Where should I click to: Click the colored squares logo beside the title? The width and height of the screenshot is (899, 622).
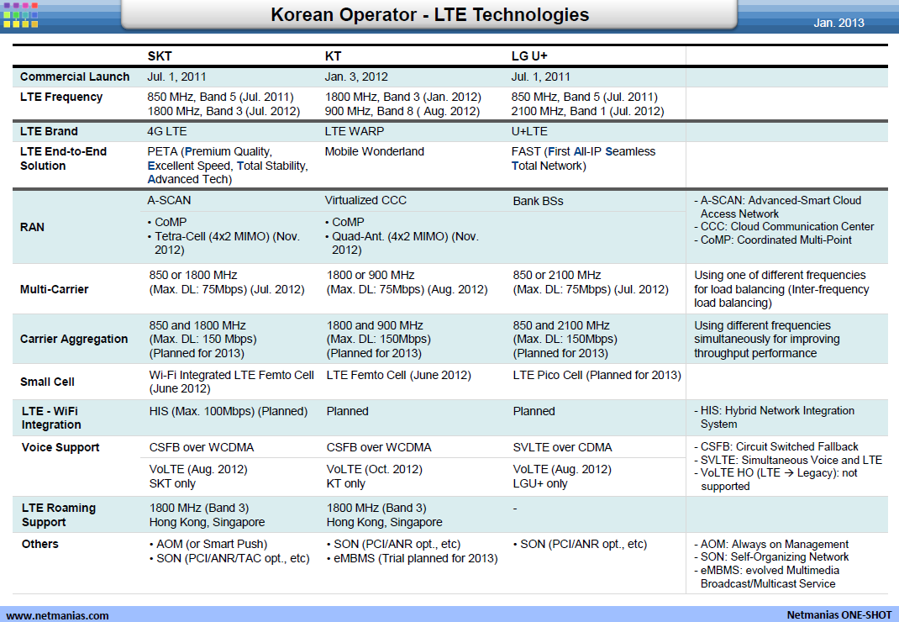tap(21, 15)
